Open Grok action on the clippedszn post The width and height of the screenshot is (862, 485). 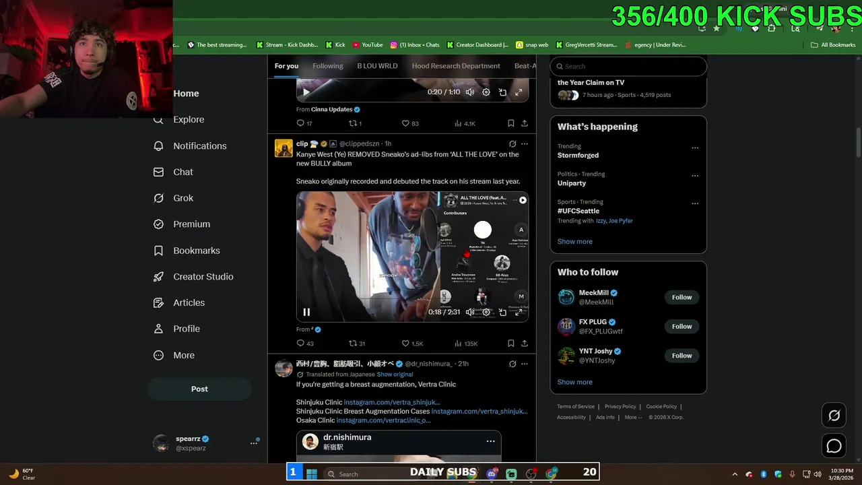pyautogui.click(x=512, y=144)
